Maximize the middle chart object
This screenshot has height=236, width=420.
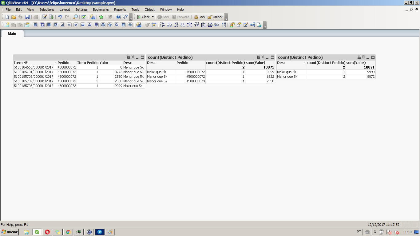tap(272, 57)
